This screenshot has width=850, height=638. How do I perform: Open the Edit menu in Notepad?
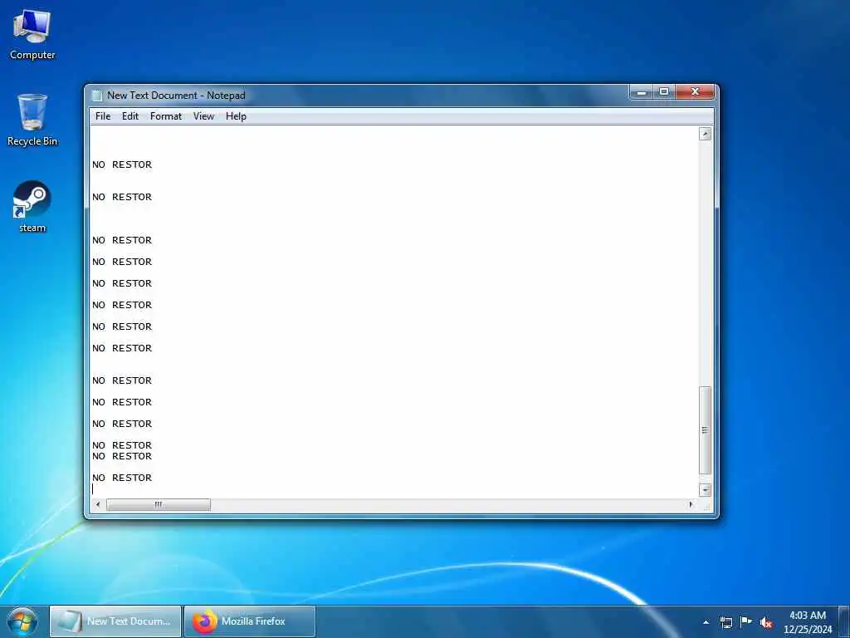(130, 116)
